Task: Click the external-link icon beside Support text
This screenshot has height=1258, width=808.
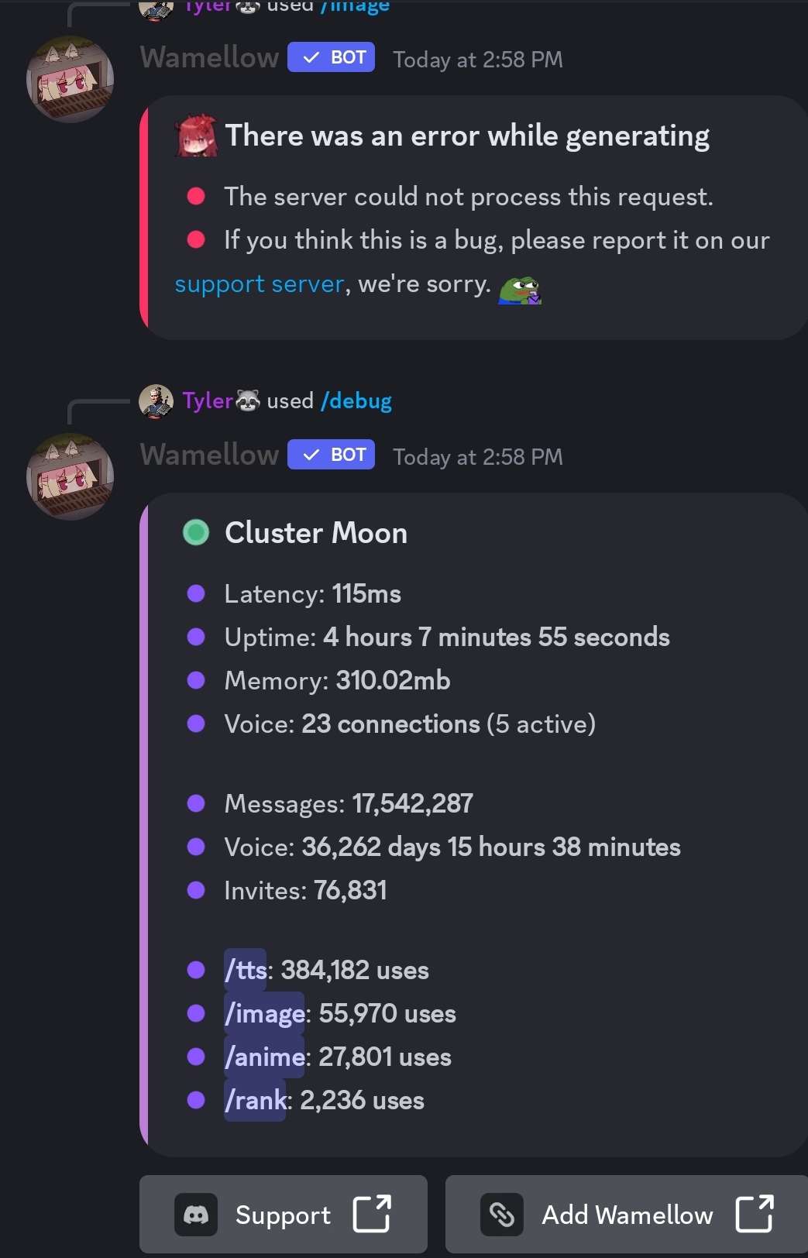Action: click(x=372, y=1215)
